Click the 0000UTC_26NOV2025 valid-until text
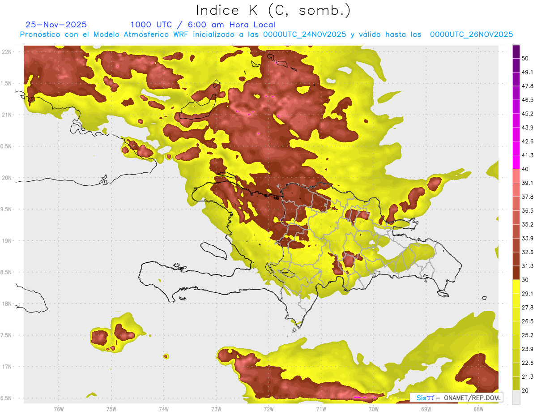The width and height of the screenshot is (537, 415). [x=471, y=34]
